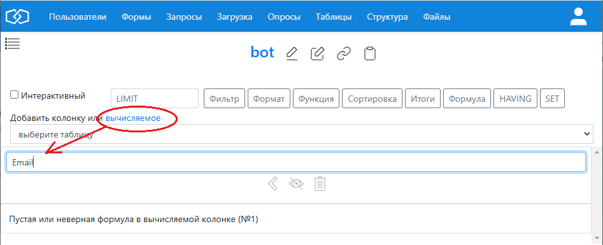Click the HAVING button

[515, 99]
